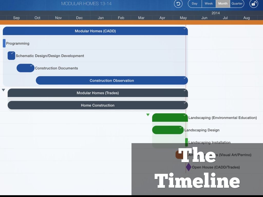Switch to Quarter view
This screenshot has height=197, width=263.
237,4
